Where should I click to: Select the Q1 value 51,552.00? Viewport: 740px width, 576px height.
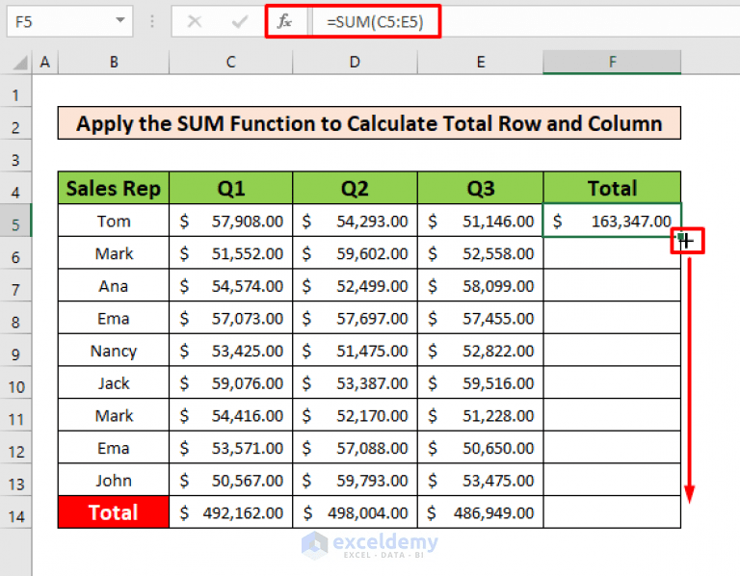click(x=231, y=253)
